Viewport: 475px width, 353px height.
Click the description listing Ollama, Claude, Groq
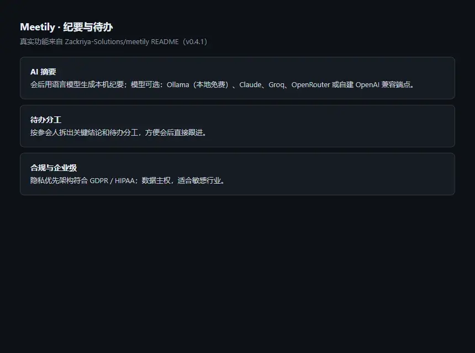coord(222,85)
